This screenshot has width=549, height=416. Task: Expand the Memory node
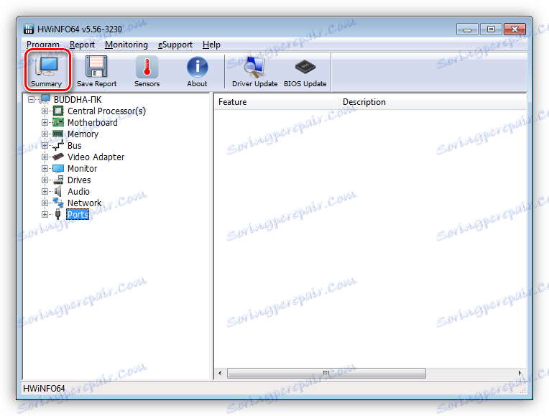click(45, 134)
